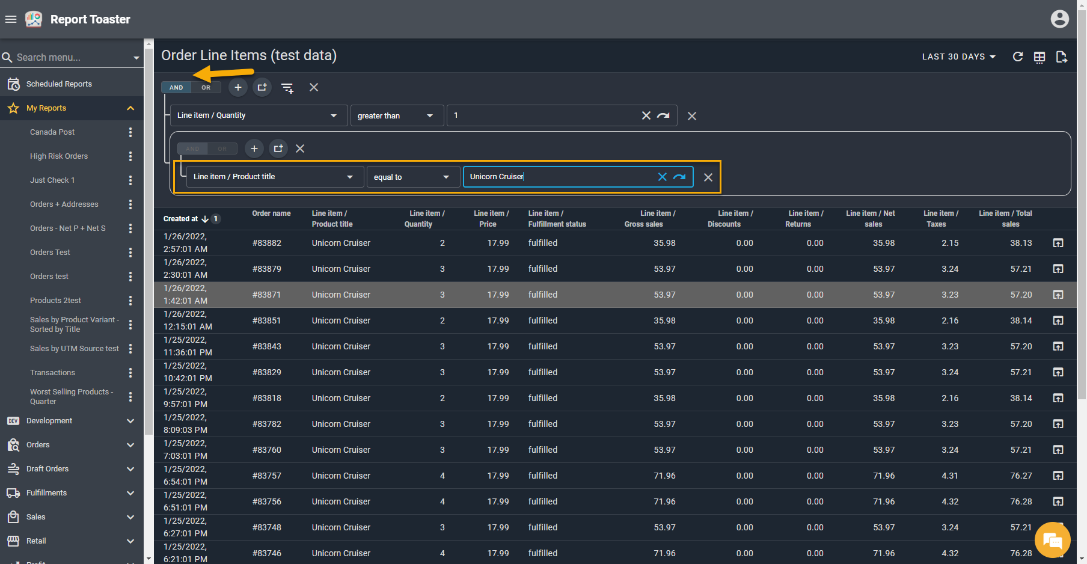Switch top filter group to OR

point(206,88)
